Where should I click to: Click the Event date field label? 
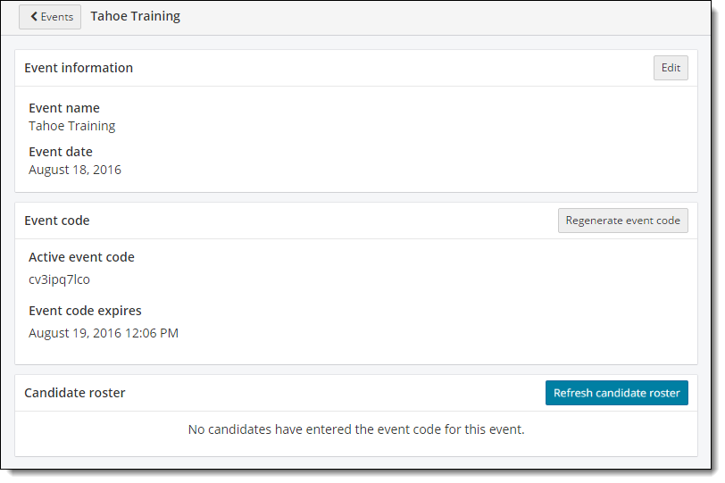(x=61, y=152)
